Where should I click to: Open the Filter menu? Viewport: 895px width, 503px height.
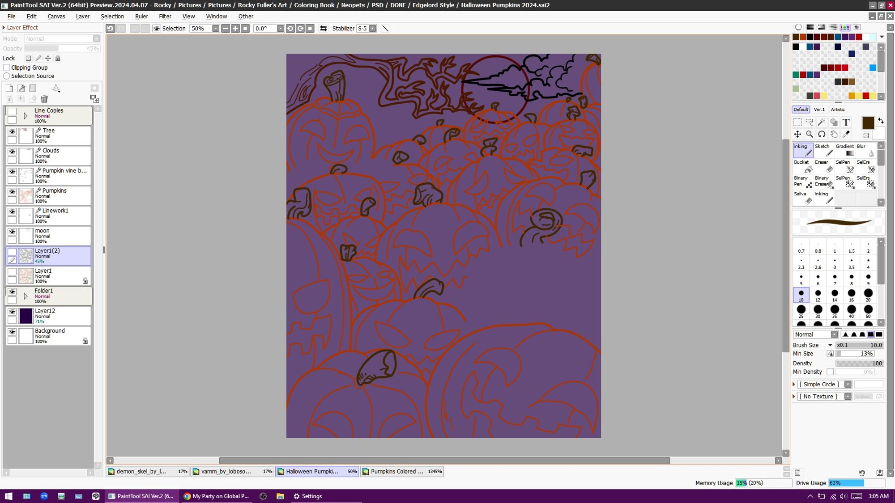tap(166, 16)
